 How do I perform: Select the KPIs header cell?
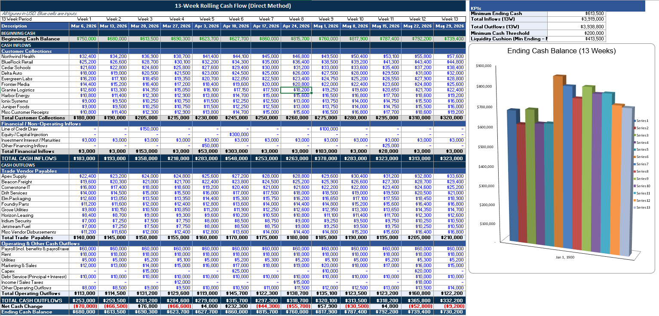click(x=558, y=6)
